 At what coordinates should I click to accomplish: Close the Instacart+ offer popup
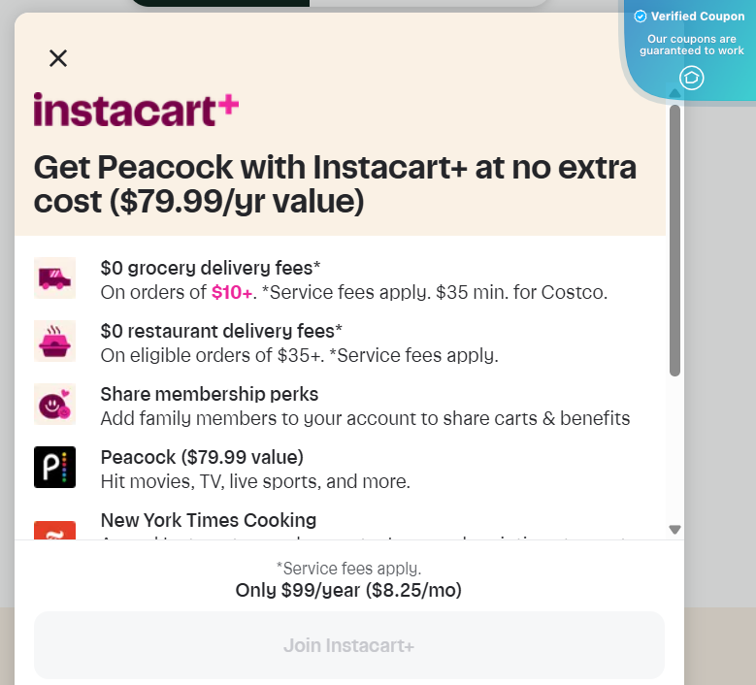58,58
